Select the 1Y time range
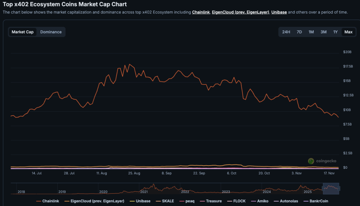 tap(335, 32)
